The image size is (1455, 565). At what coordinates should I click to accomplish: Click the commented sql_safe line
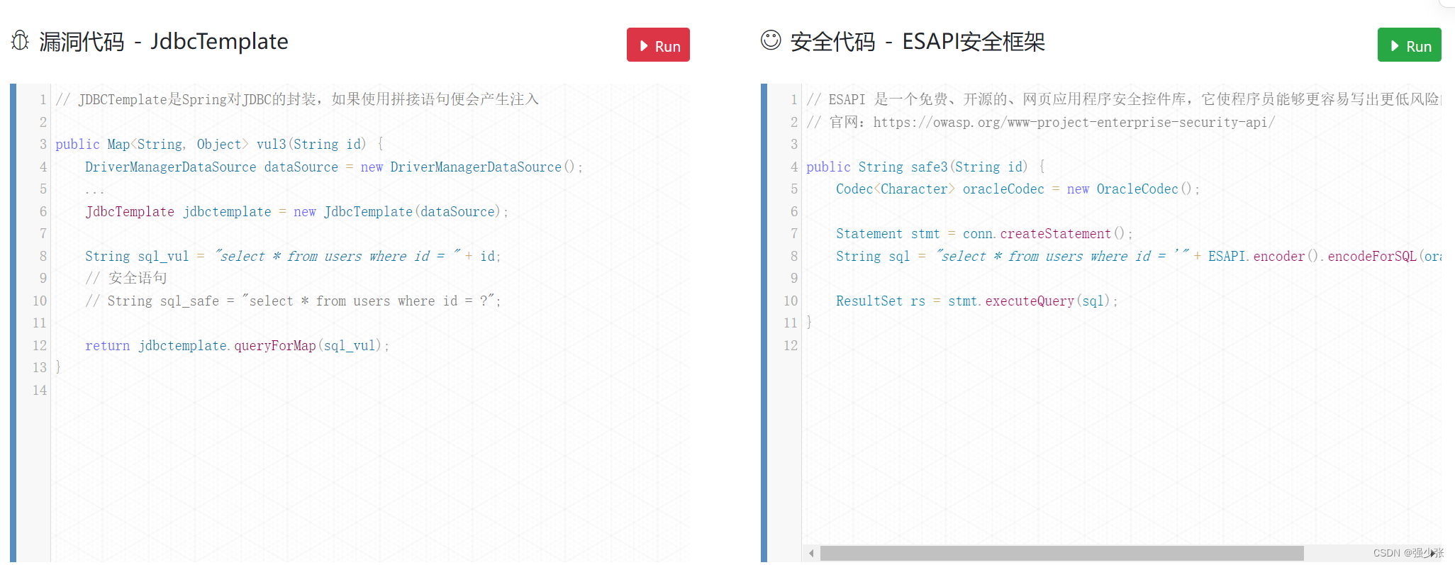point(293,301)
